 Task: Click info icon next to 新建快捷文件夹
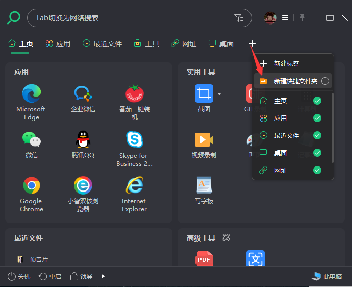pos(325,81)
